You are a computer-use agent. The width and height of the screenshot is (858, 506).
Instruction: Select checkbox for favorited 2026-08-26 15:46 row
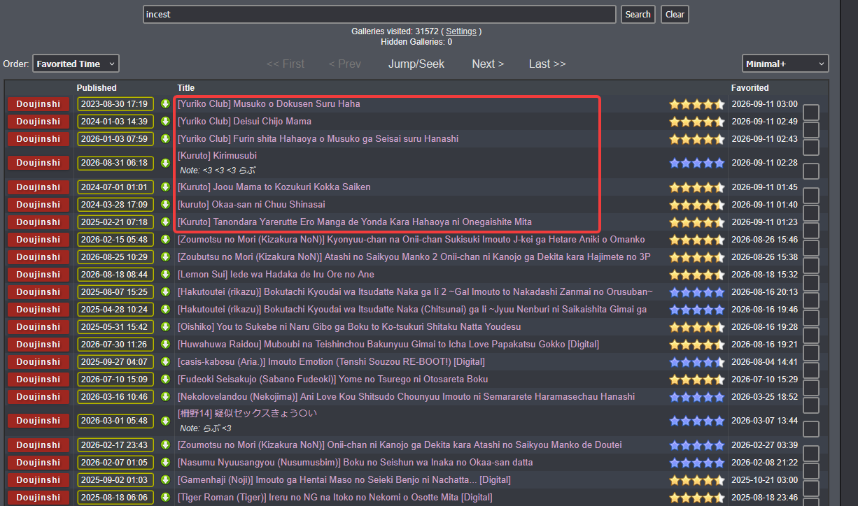[811, 248]
